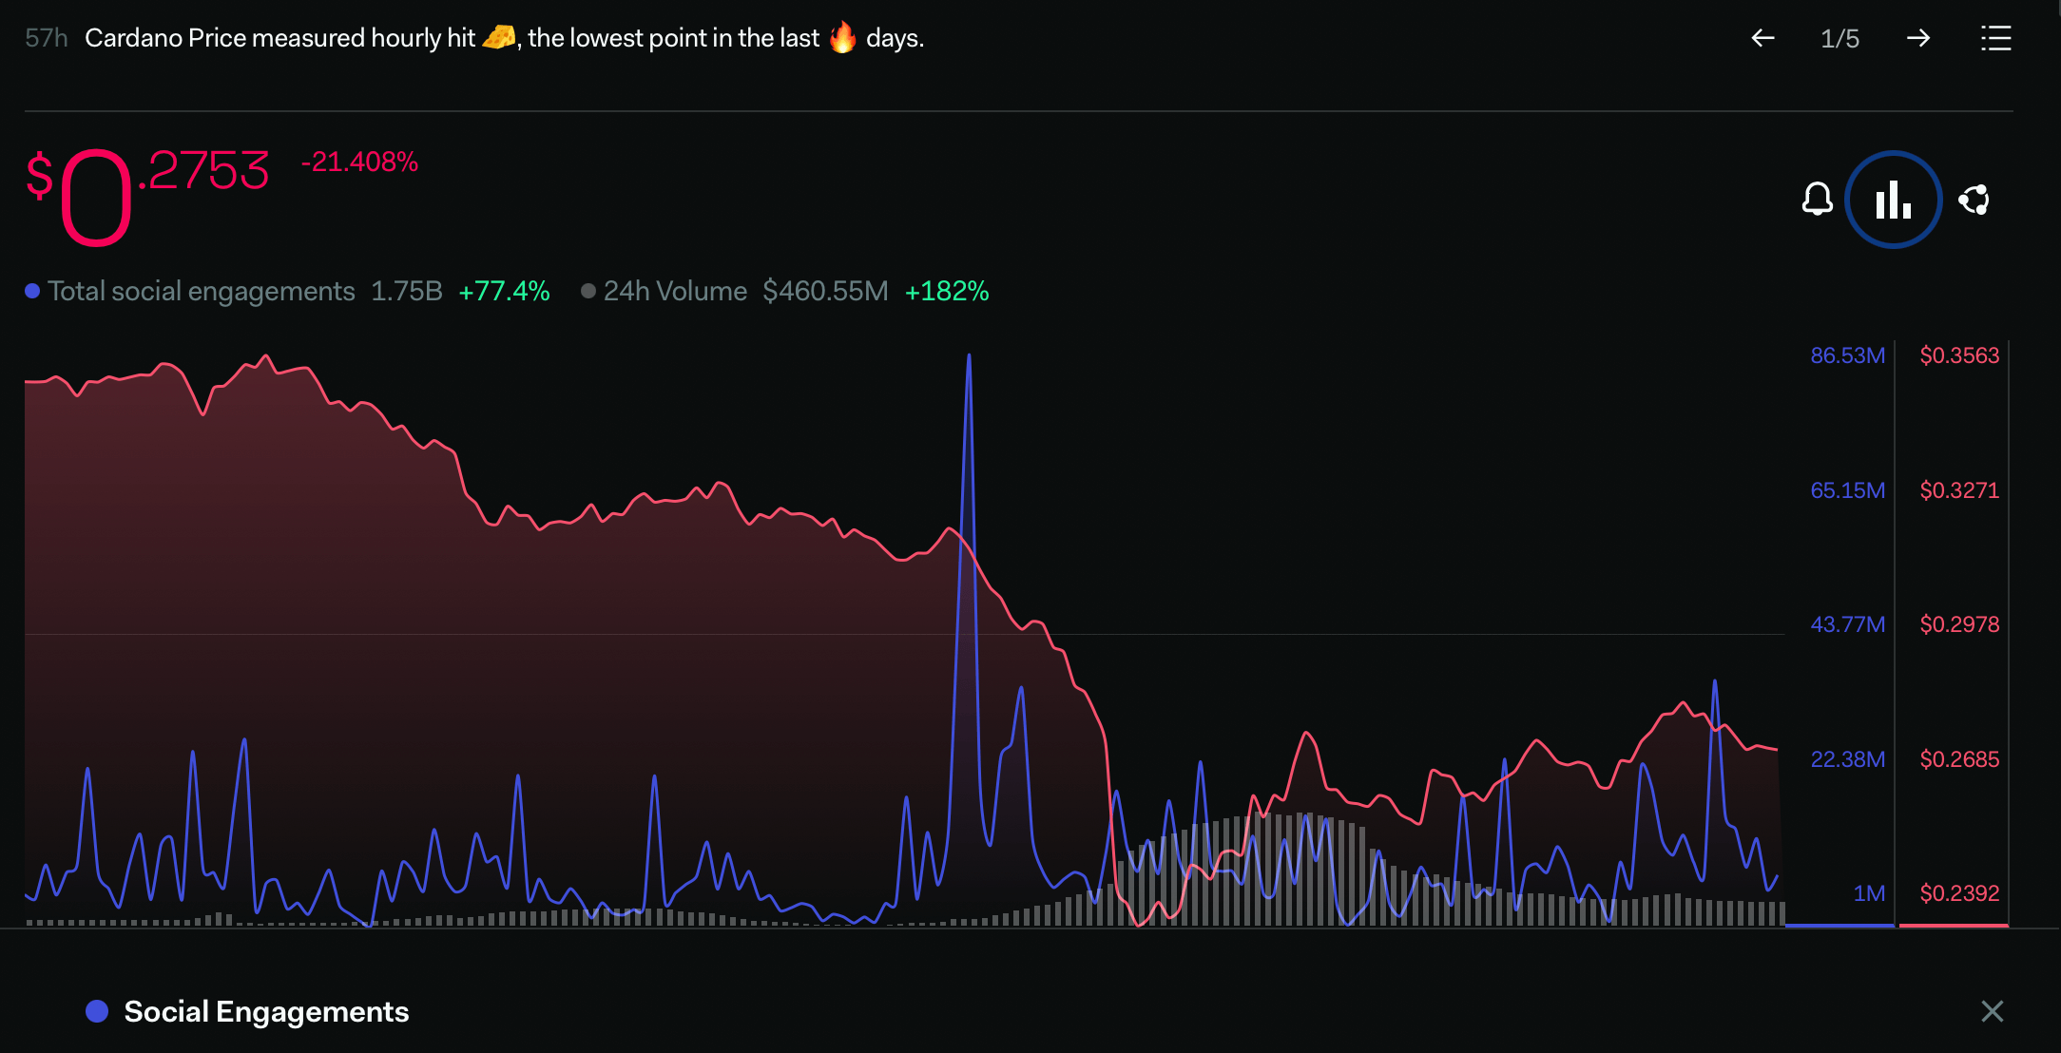Click the Social Engagements blue legend dot
The height and width of the screenshot is (1053, 2061).
(97, 1011)
